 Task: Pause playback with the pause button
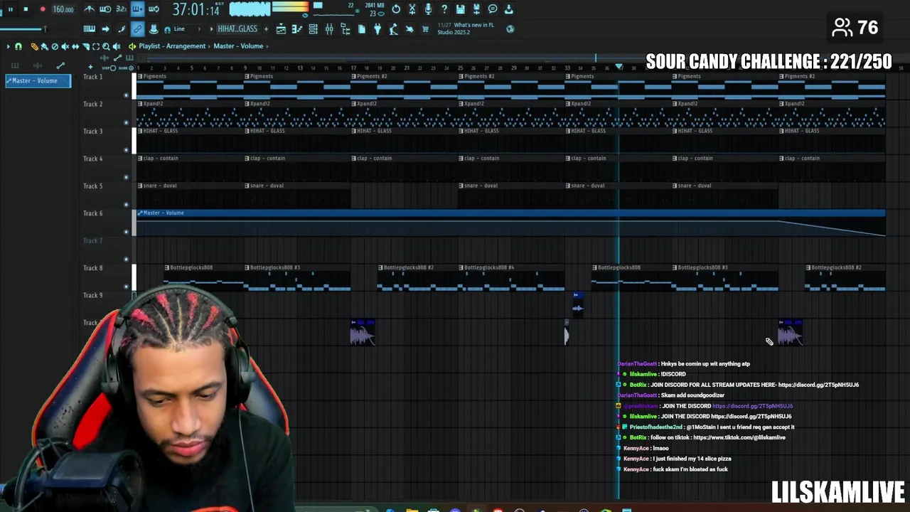click(10, 9)
